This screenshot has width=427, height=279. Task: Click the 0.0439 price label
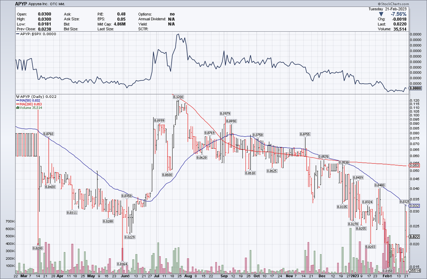tap(358, 177)
